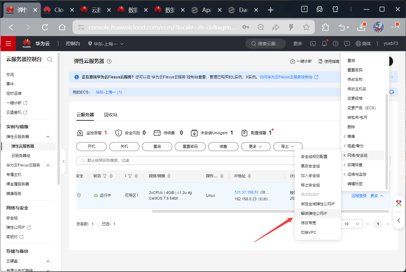
Task: Select 更改安全组 menu entry
Action: click(318, 166)
